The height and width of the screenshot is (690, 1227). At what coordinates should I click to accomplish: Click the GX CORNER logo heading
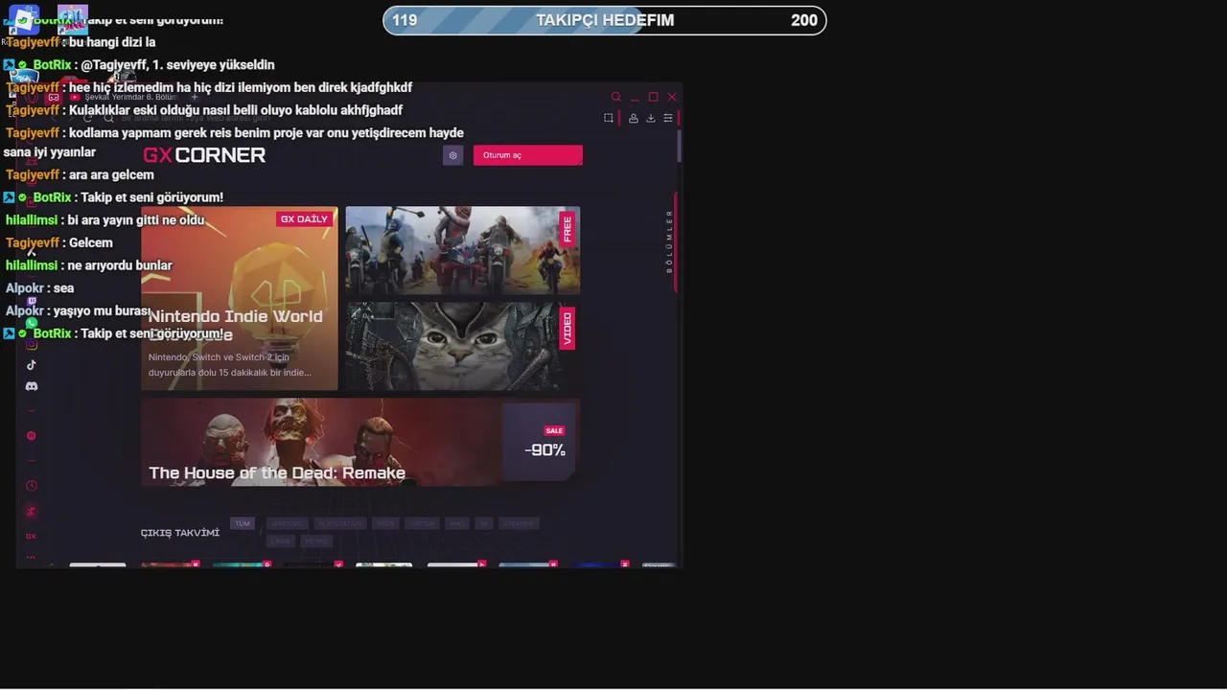click(204, 155)
